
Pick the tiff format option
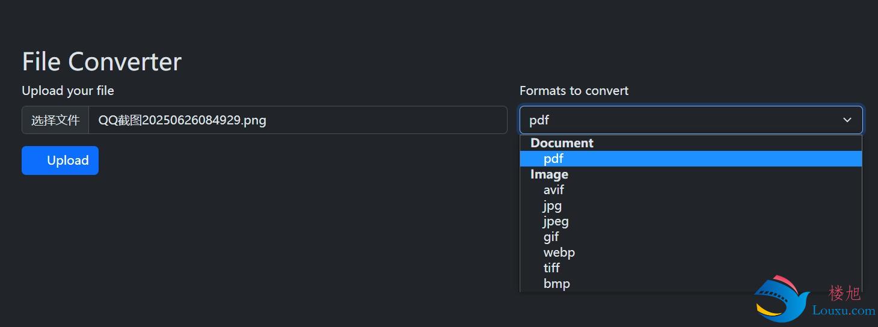(691, 268)
